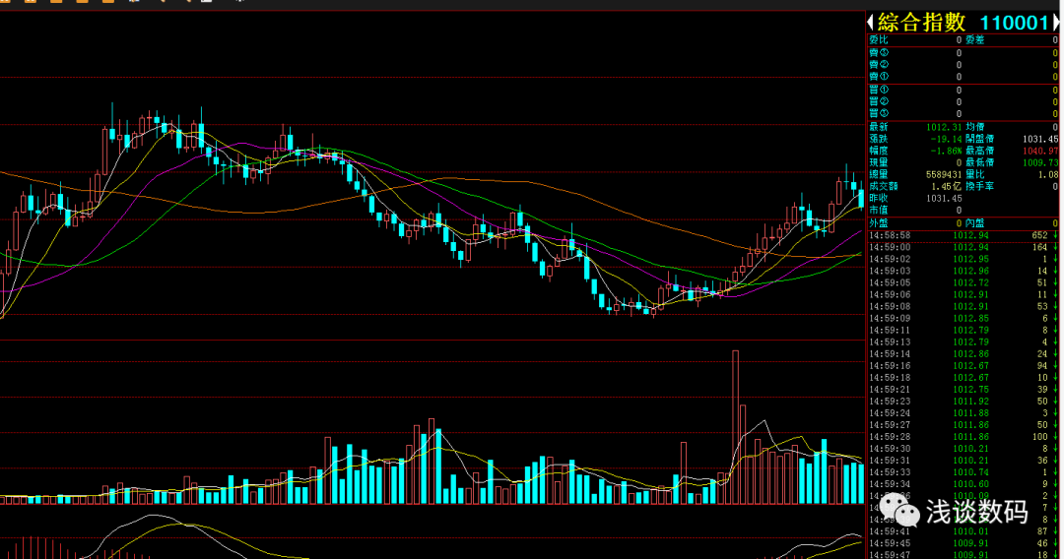Select the 14:59:33 tick row time
Image resolution: width=1064 pixels, height=559 pixels.
pos(890,472)
